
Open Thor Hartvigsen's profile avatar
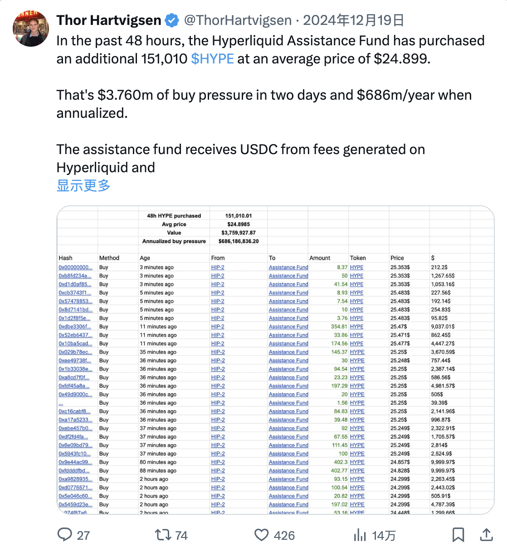pyautogui.click(x=31, y=29)
